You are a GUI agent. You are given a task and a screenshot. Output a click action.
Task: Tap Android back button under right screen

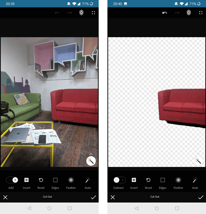137,208
